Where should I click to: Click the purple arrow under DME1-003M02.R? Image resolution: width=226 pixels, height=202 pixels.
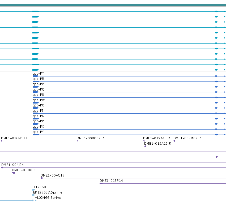(174, 141)
